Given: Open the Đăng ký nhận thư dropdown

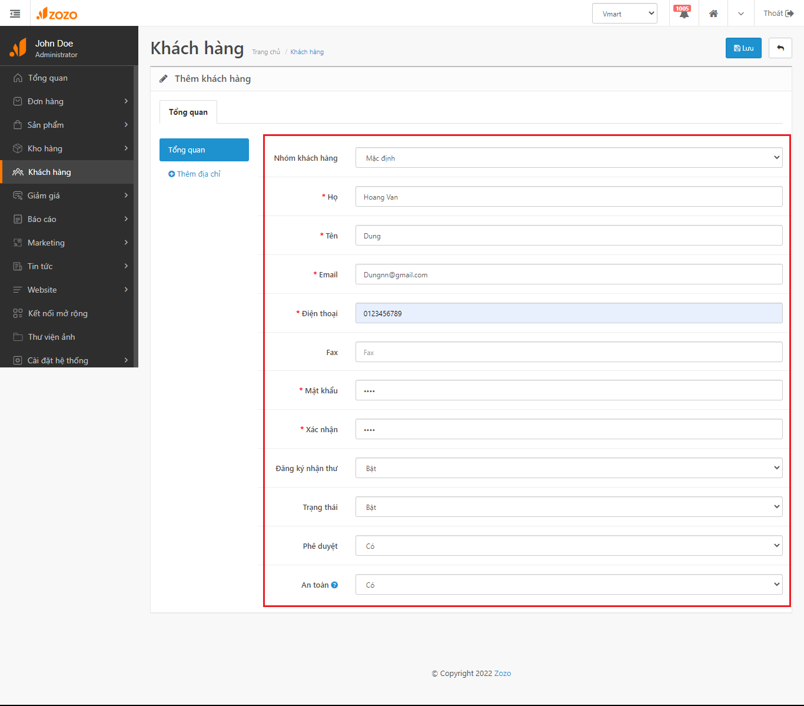Looking at the screenshot, I should click(569, 468).
